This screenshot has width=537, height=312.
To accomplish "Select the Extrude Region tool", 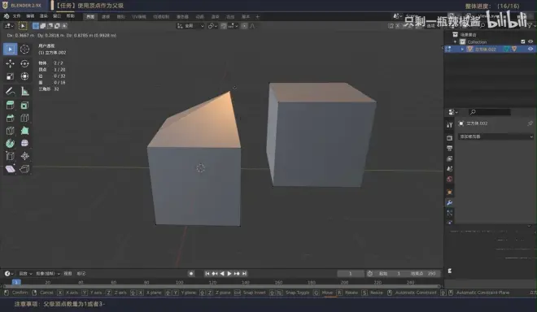I will click(11, 106).
